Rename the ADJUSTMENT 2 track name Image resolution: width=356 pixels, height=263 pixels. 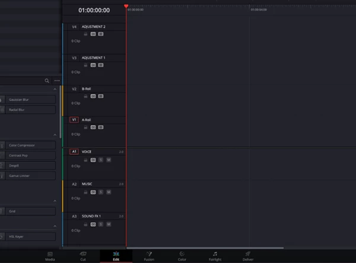click(94, 27)
